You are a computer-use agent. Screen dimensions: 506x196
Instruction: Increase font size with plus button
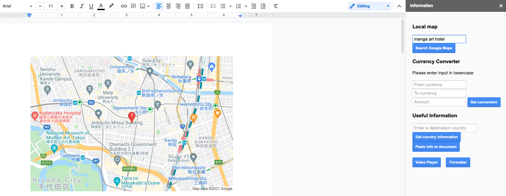pos(61,6)
